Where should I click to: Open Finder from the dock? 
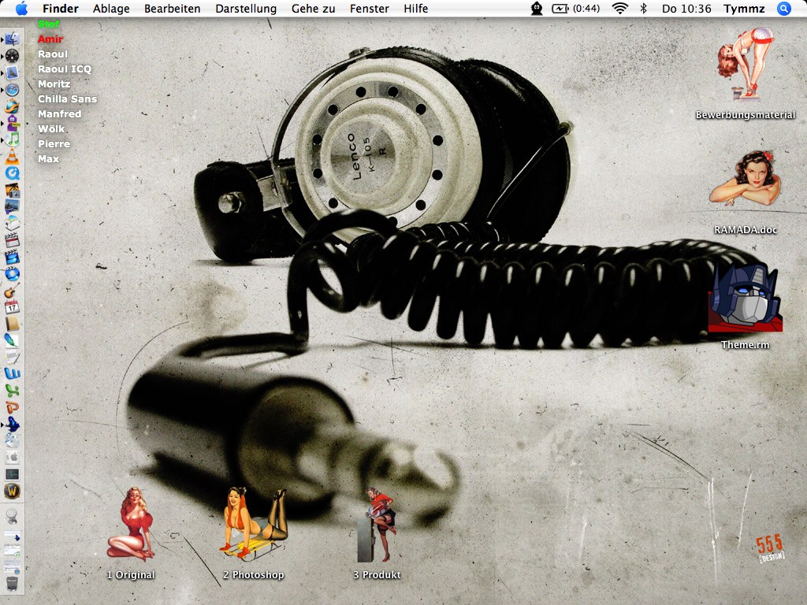tap(12, 39)
